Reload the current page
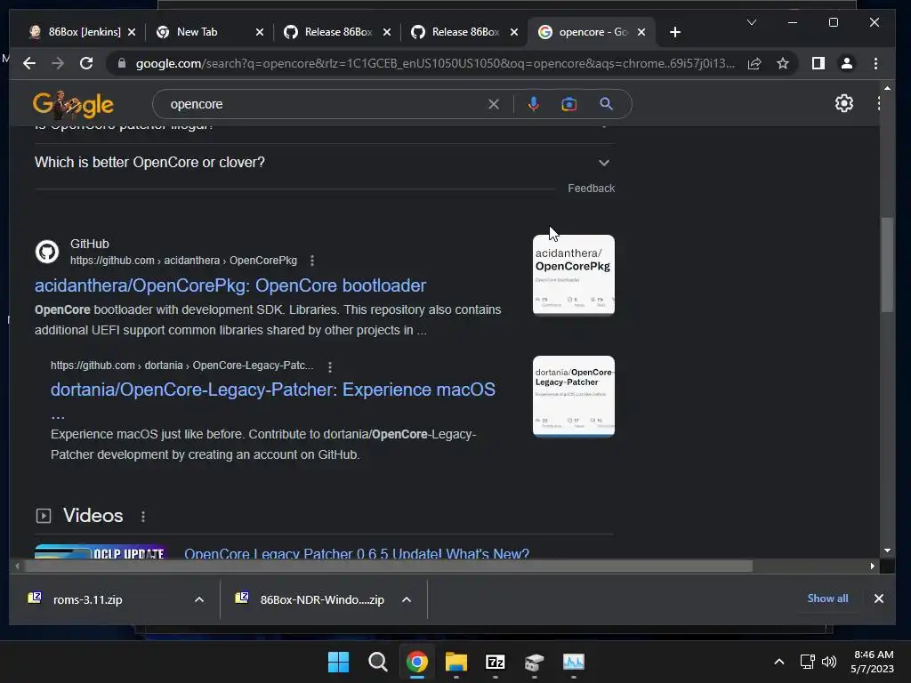Image resolution: width=911 pixels, height=683 pixels. pyautogui.click(x=86, y=63)
